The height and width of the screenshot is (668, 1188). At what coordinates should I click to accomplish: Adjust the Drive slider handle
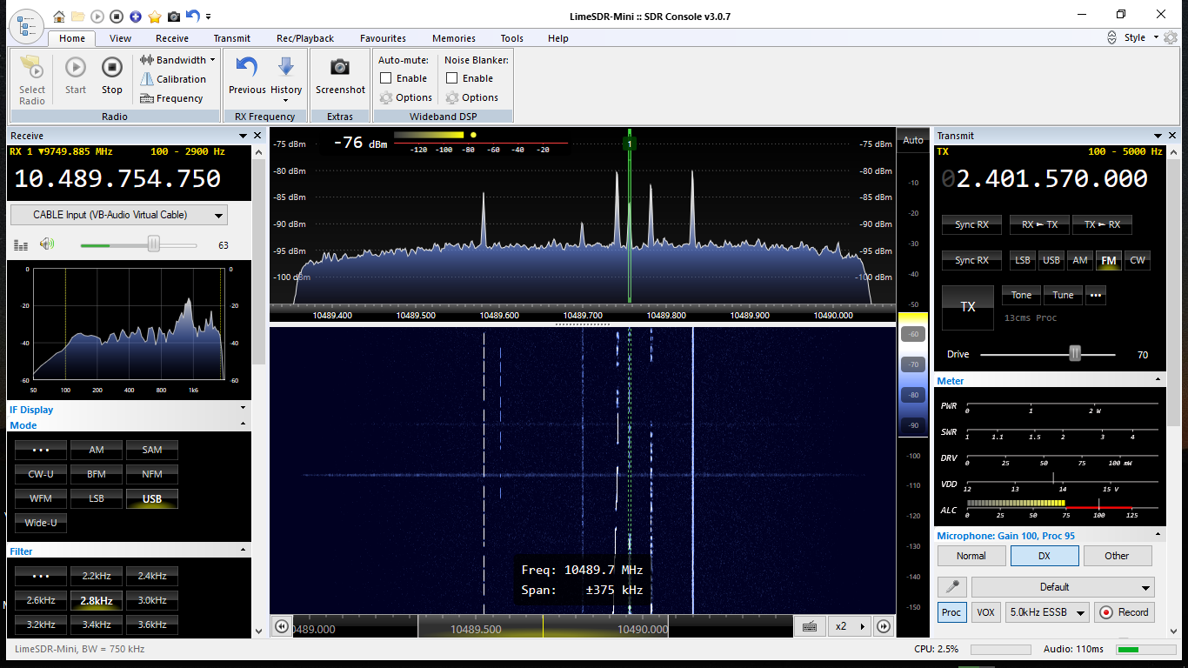click(x=1075, y=353)
